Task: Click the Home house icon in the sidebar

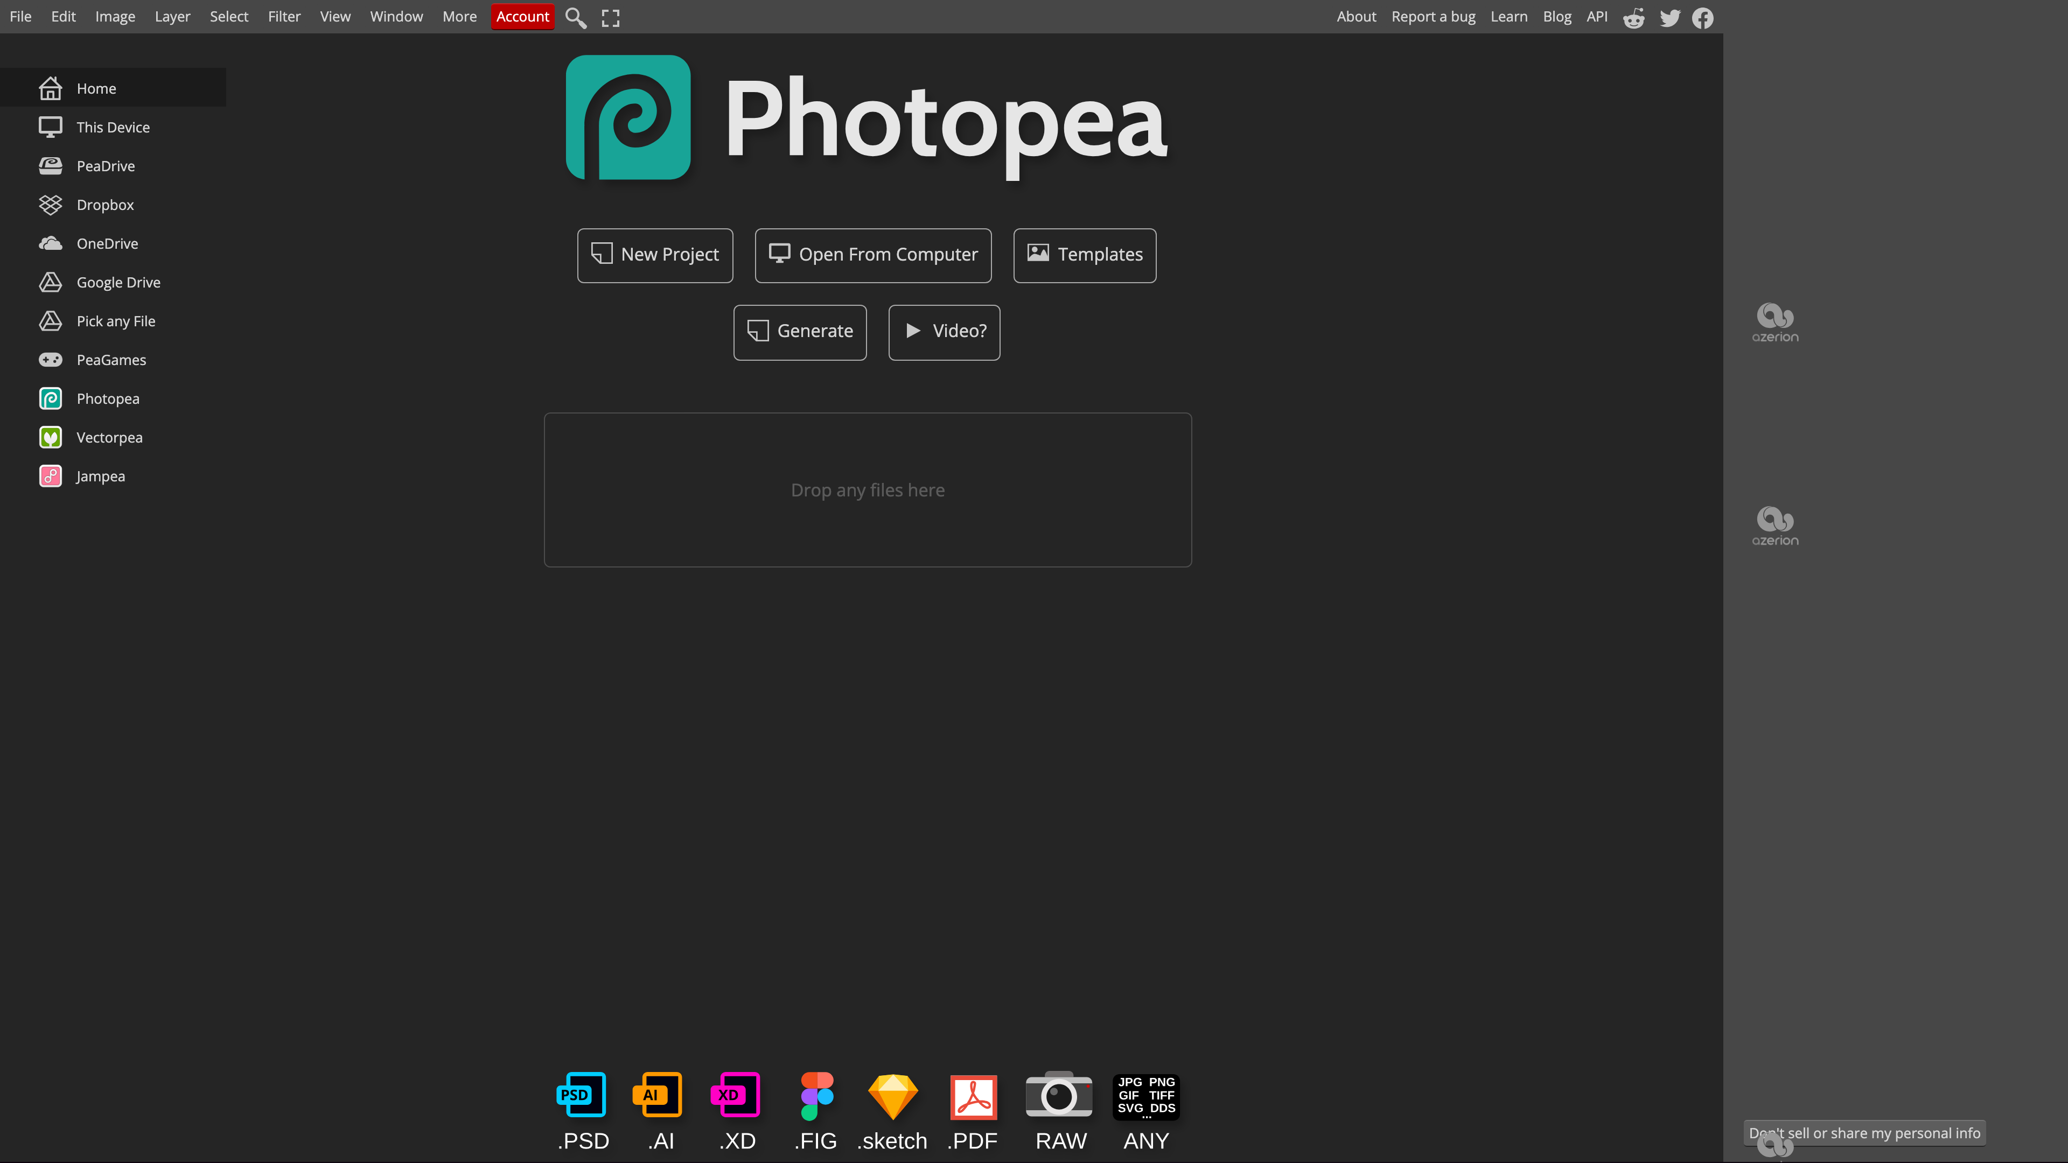Action: (51, 88)
